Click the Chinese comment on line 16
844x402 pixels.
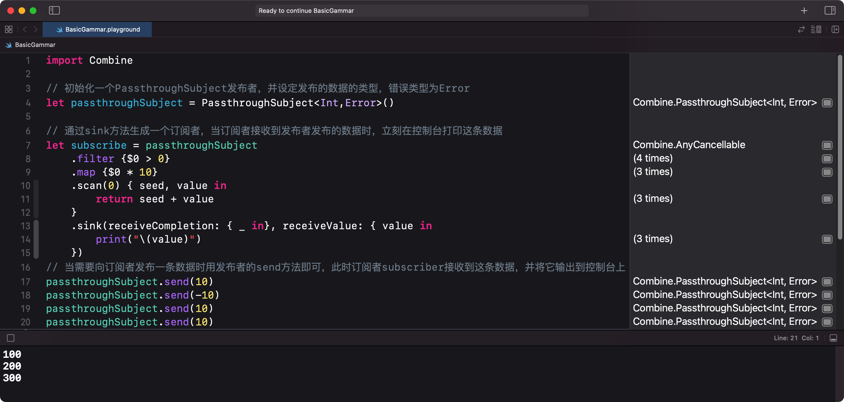tap(335, 267)
